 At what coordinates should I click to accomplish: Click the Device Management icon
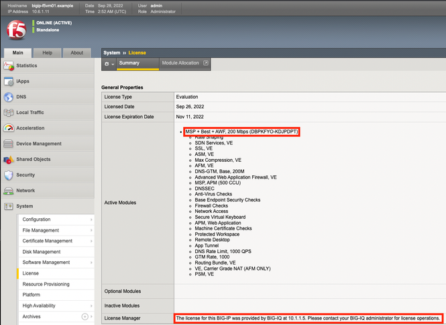coord(9,144)
